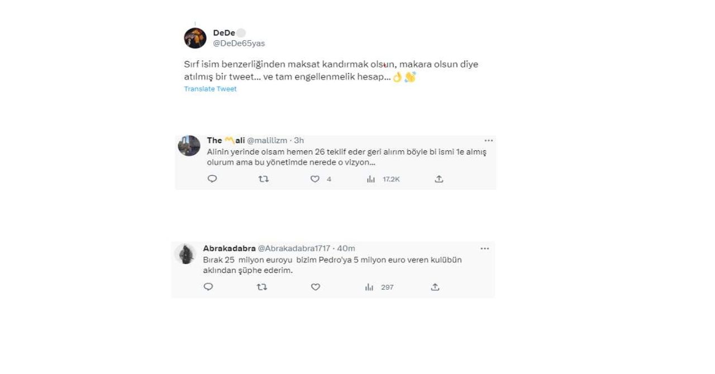The width and height of the screenshot is (715, 374).
Task: Reply to Abrakadabra's tweet
Action: 208,287
